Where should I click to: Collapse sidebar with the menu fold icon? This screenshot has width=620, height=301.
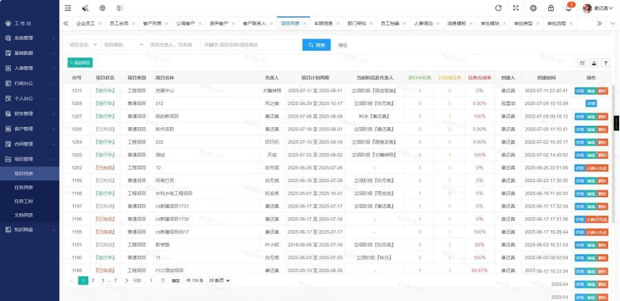click(68, 8)
